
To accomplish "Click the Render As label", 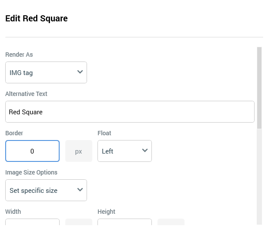I will 19,55.
